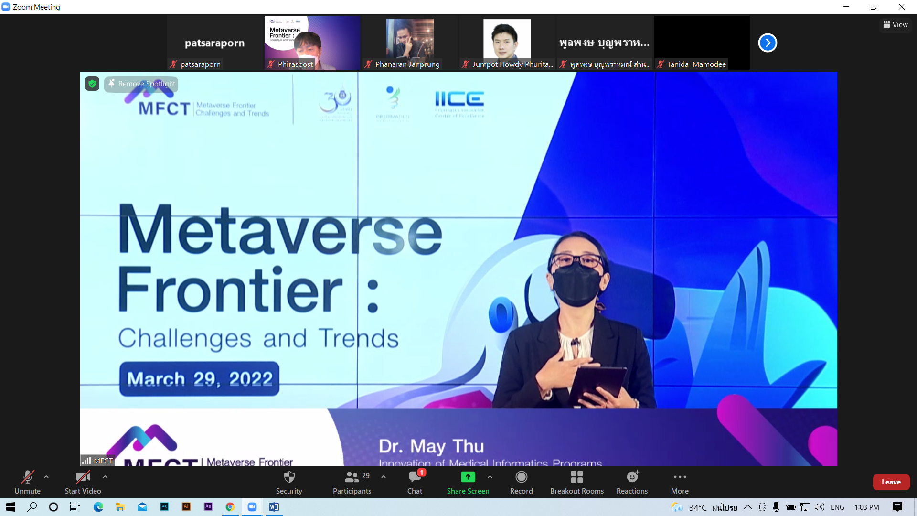Open Photoshop from the taskbar
Viewport: 917px width, 516px height.
coord(164,507)
